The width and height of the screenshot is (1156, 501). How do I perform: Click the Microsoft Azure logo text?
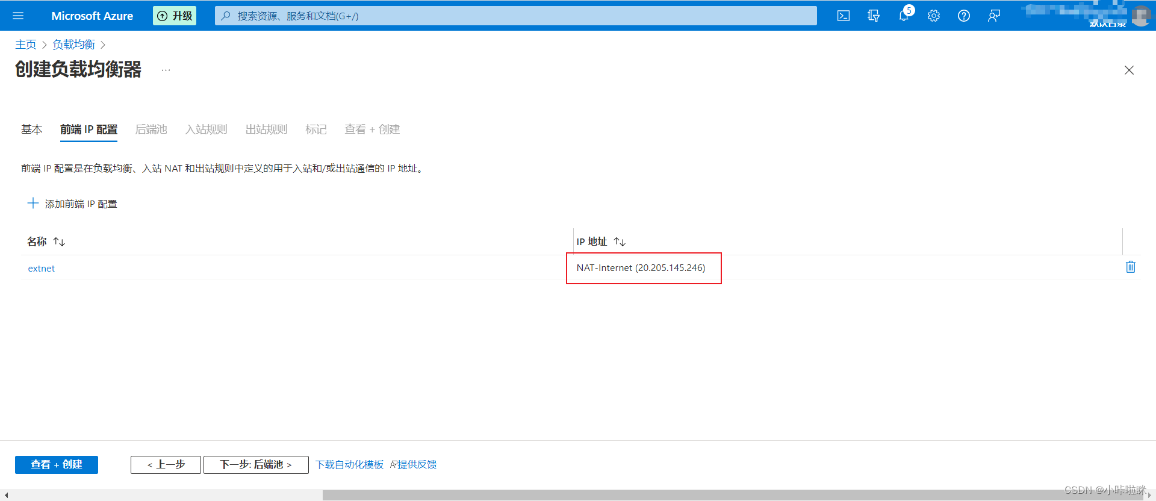[92, 16]
